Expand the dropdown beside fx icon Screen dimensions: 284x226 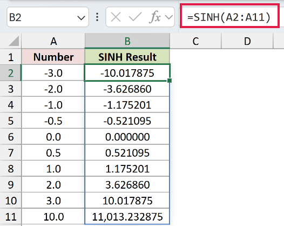click(x=169, y=17)
